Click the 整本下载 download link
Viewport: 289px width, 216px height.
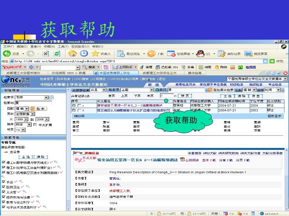tap(209, 160)
